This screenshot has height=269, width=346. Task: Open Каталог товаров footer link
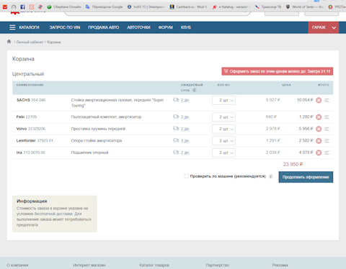pyautogui.click(x=154, y=265)
